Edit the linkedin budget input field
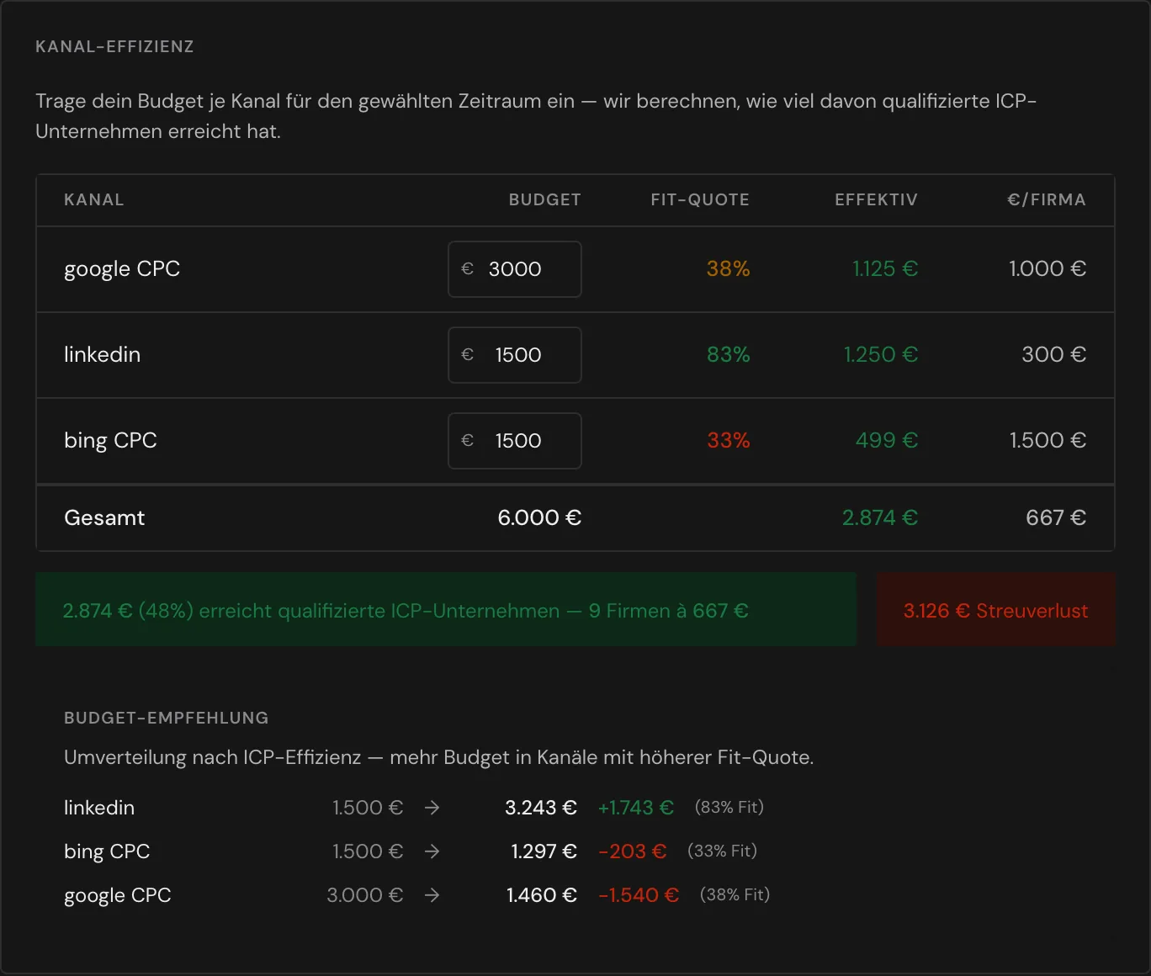 [x=514, y=355]
